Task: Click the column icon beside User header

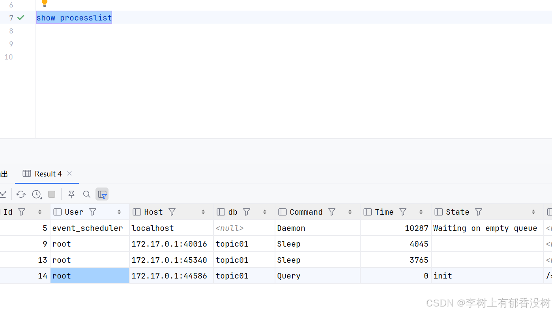Action: (x=58, y=212)
